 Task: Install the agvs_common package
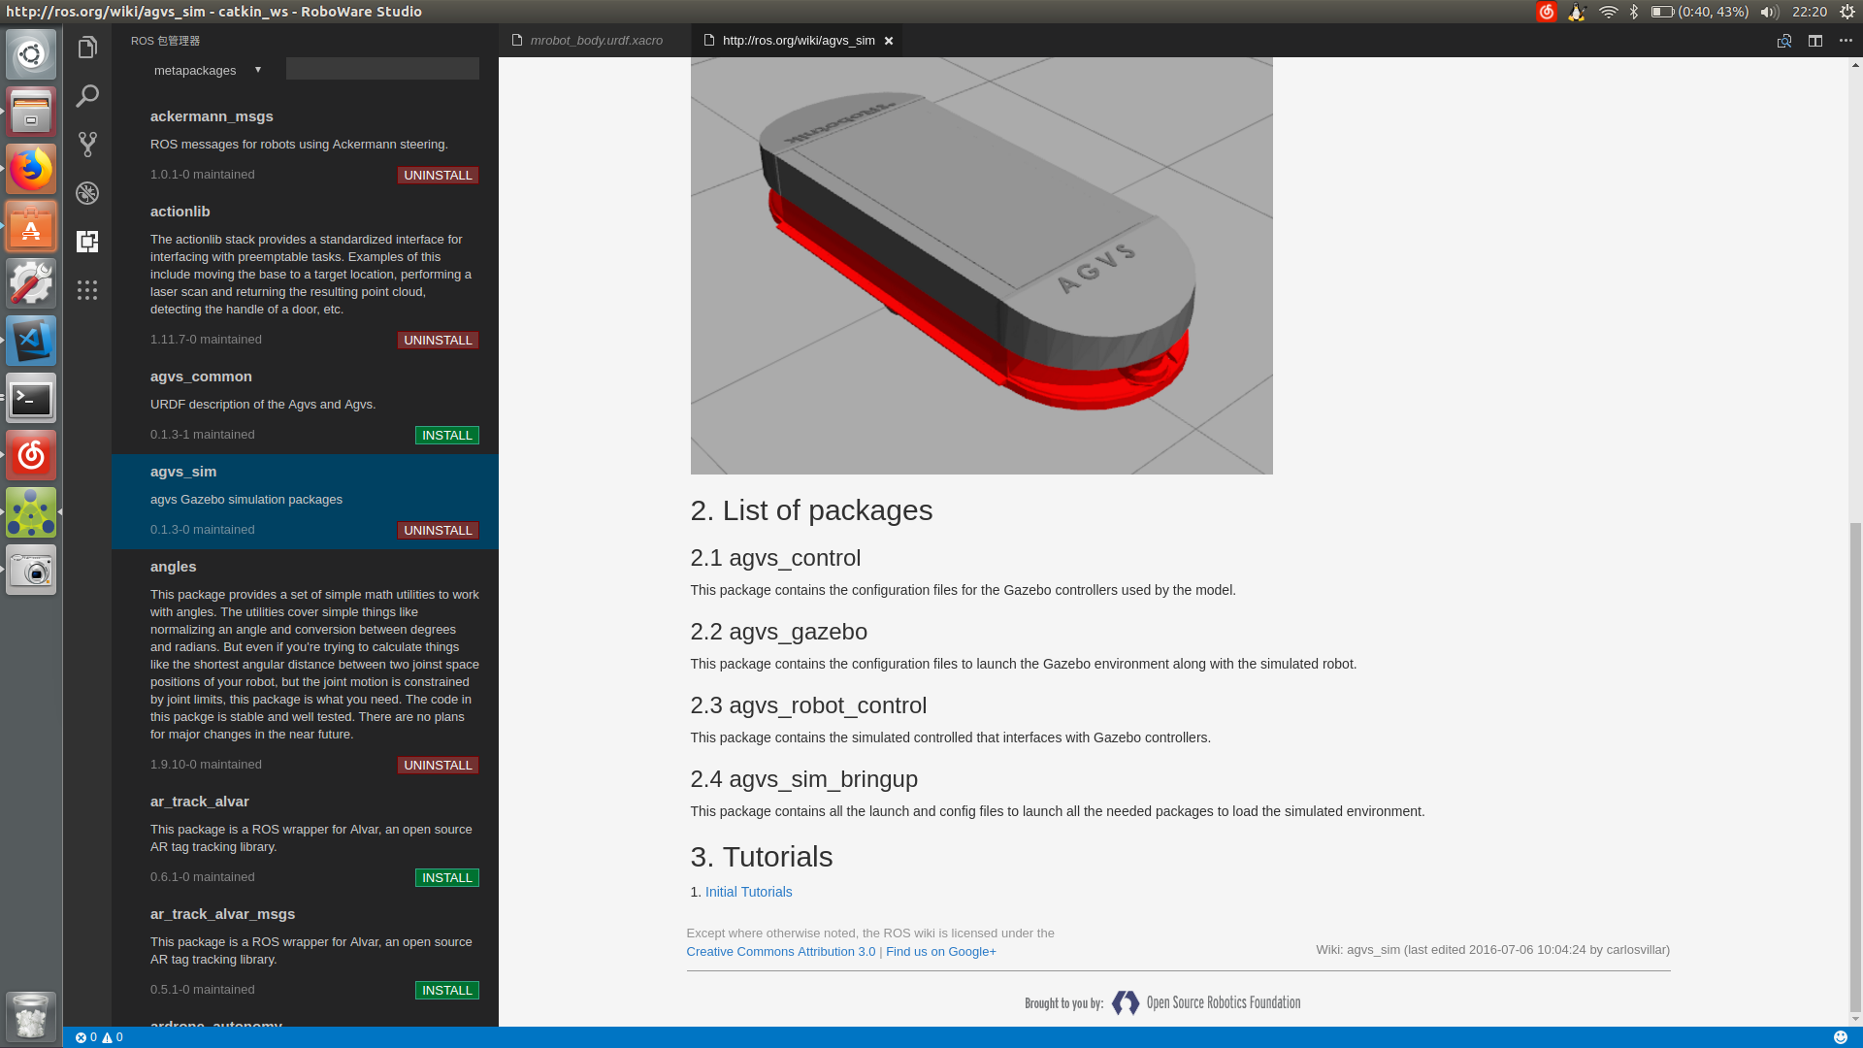pyautogui.click(x=446, y=436)
